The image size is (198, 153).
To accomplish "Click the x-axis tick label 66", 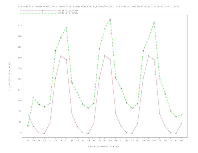I will 149,140.
